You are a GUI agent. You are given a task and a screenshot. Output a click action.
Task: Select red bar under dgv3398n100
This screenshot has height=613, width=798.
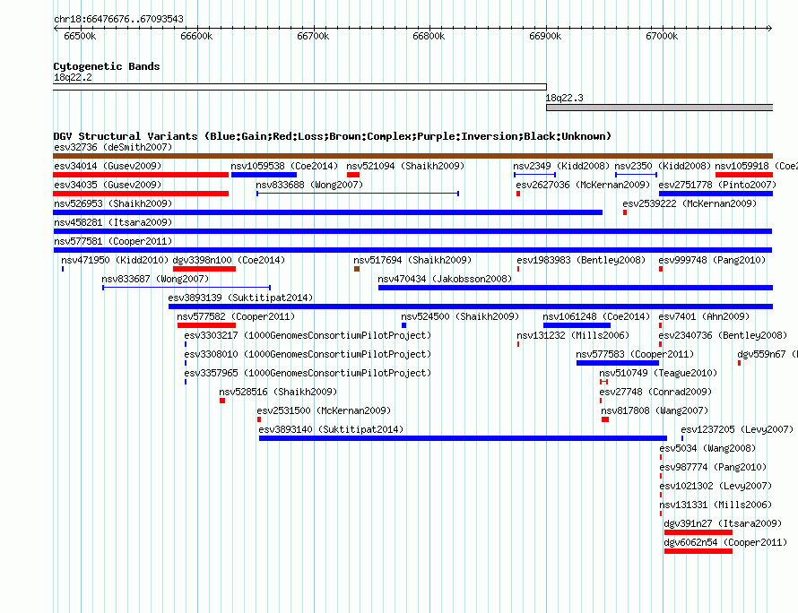click(204, 269)
